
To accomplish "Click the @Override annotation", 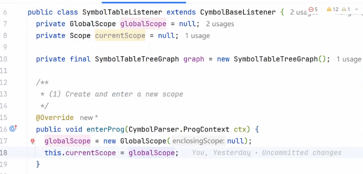I will click(54, 118).
